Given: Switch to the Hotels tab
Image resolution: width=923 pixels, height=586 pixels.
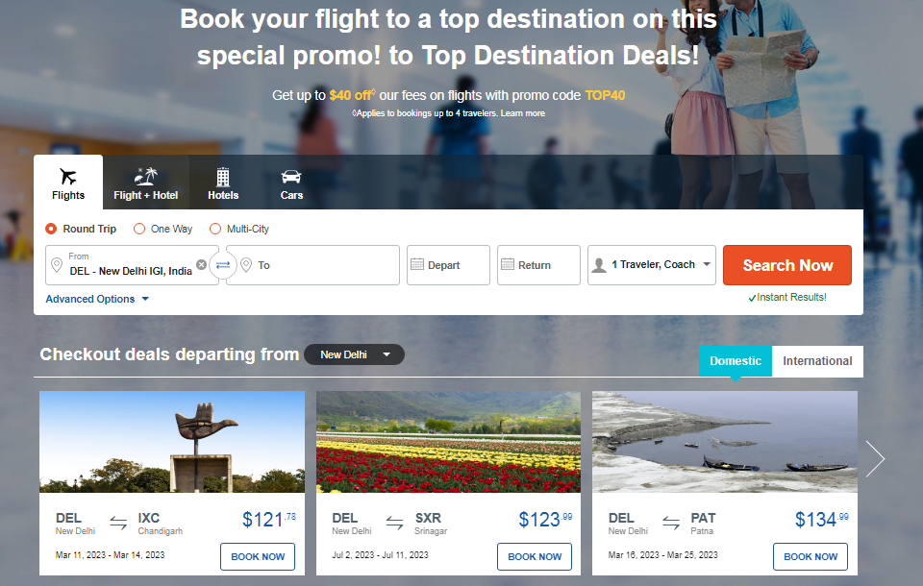Looking at the screenshot, I should click(223, 183).
